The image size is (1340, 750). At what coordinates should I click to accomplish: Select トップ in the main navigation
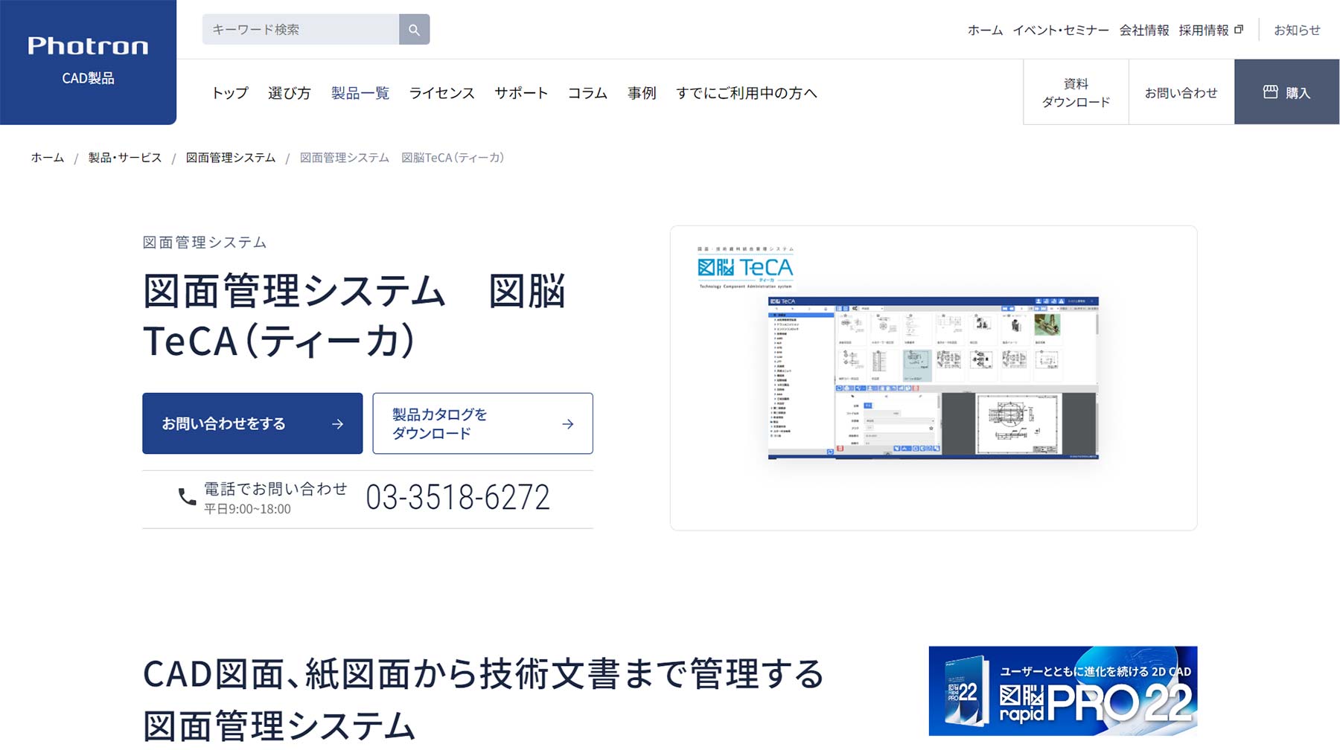(x=230, y=93)
